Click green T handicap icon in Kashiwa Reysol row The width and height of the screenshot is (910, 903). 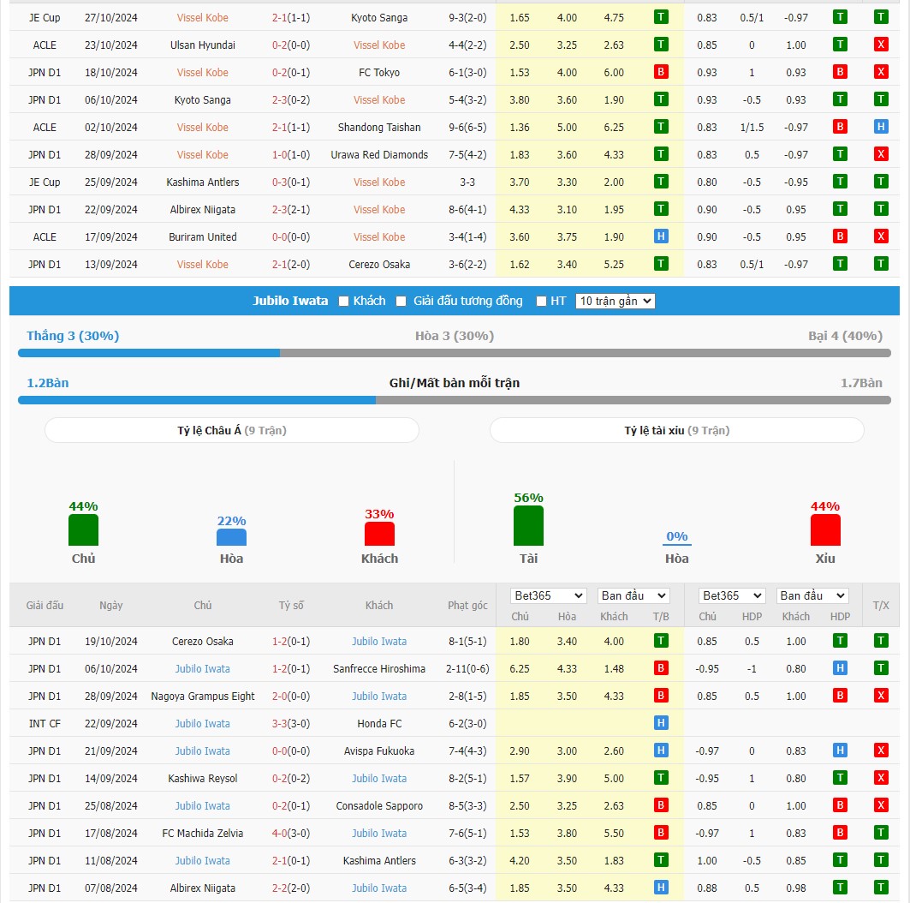point(840,778)
